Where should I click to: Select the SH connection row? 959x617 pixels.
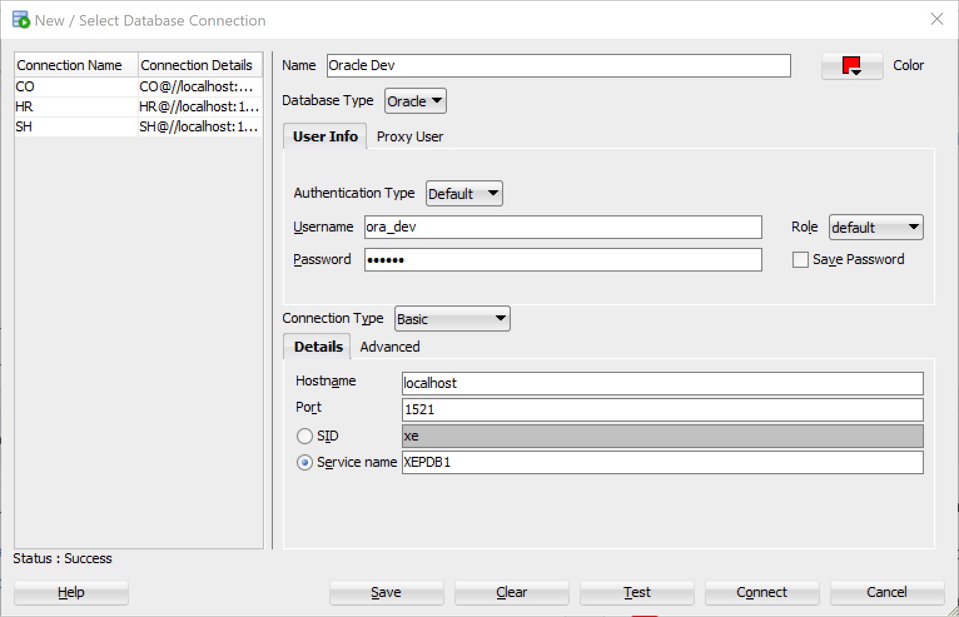[x=138, y=126]
